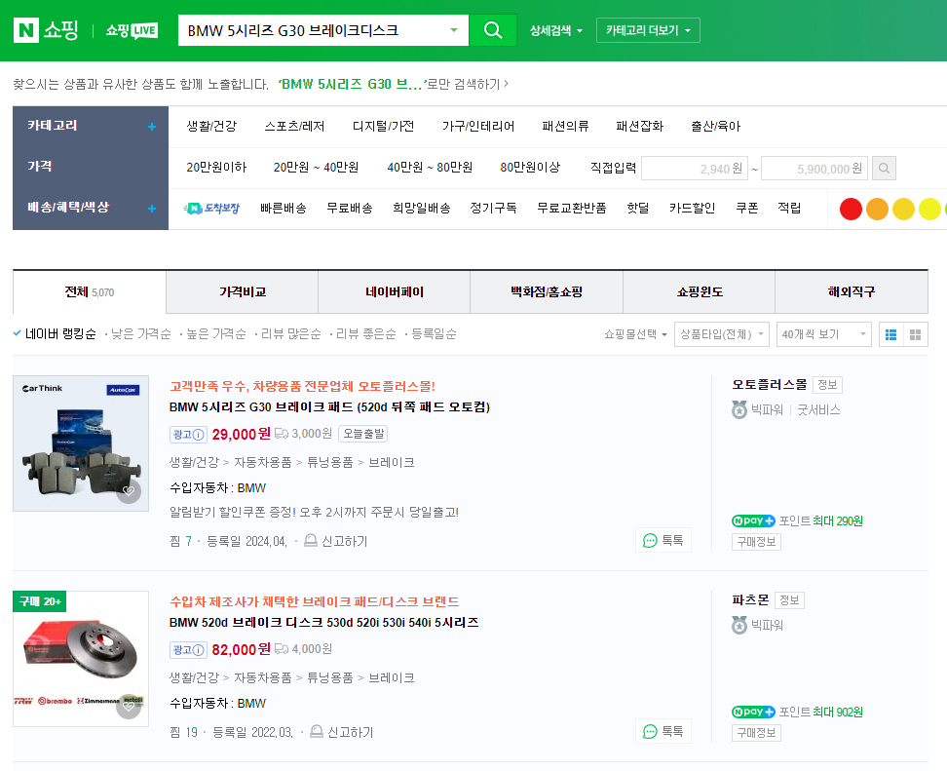
Task: Click the green search magnifier button
Action: [493, 30]
